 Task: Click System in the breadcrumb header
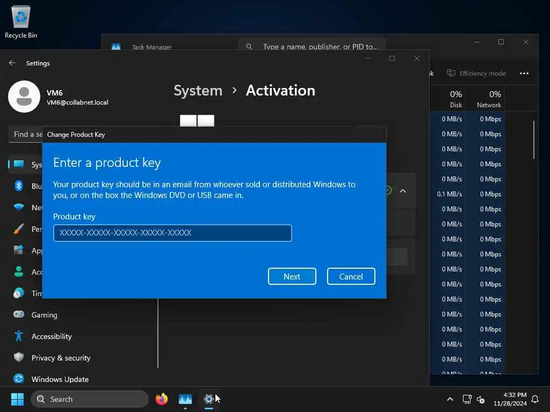(x=198, y=91)
